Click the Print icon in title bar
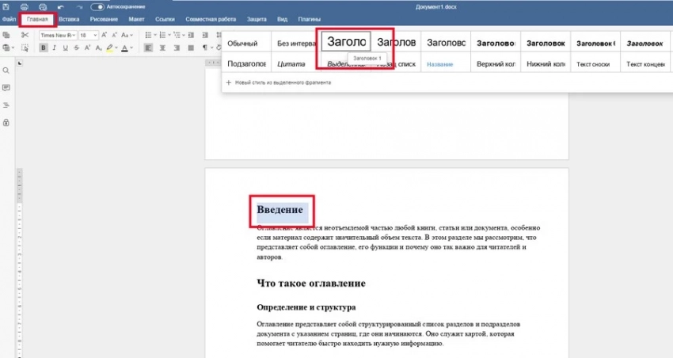 tap(25, 7)
